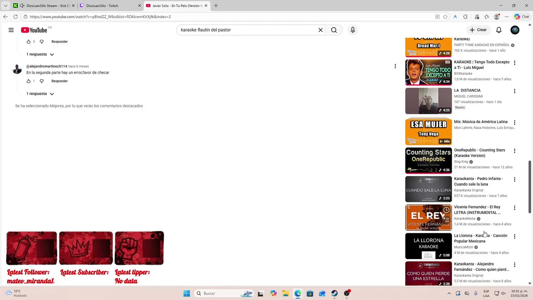Open OneRepublic Counting Stars Karaoke Version title
The height and width of the screenshot is (300, 533).
pyautogui.click(x=480, y=153)
